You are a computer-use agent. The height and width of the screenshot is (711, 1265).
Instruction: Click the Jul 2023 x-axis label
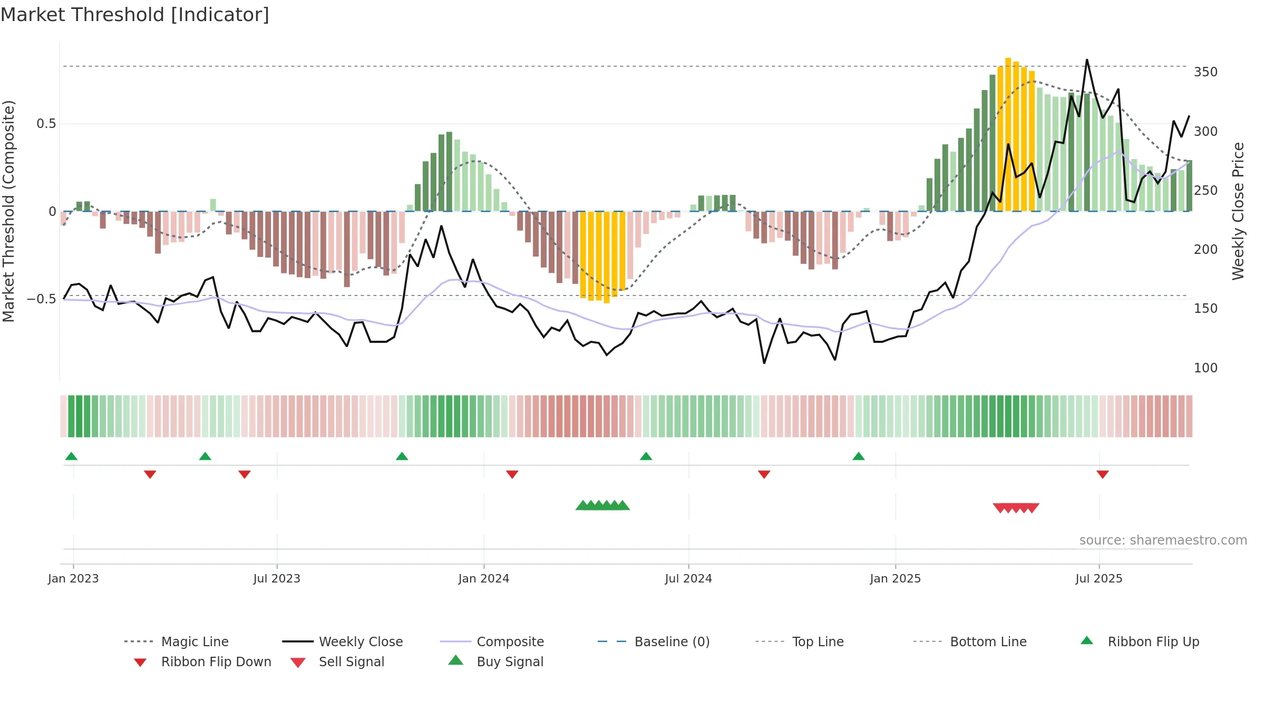click(x=277, y=578)
